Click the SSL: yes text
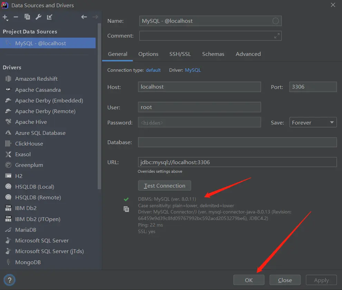This screenshot has width=342, height=290. (147, 231)
